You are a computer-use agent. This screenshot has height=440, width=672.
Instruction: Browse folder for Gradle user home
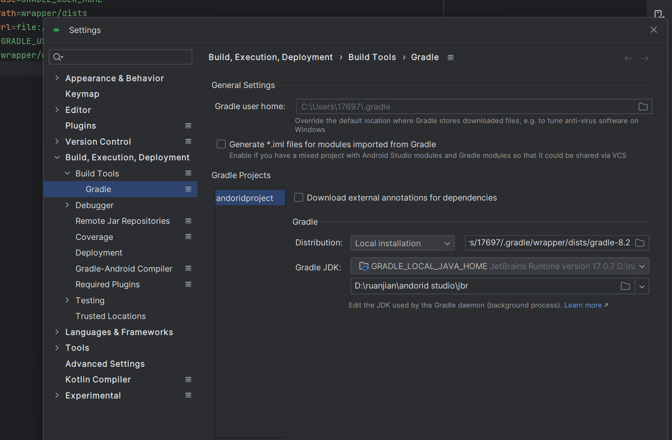643,107
